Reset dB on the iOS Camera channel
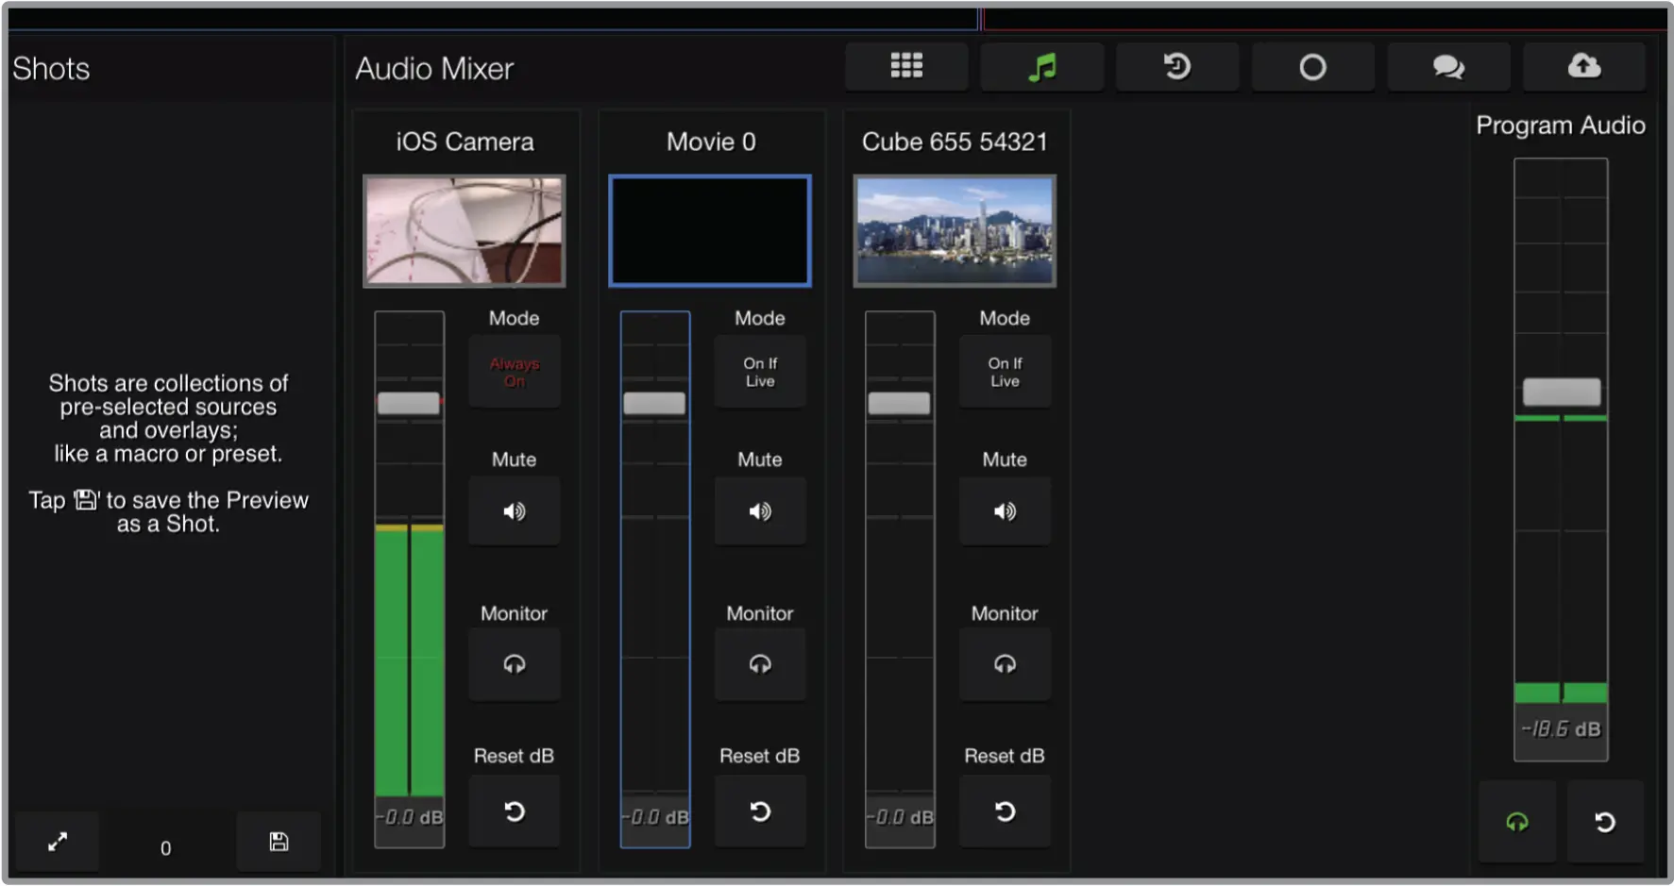The width and height of the screenshot is (1674, 886). (x=514, y=811)
